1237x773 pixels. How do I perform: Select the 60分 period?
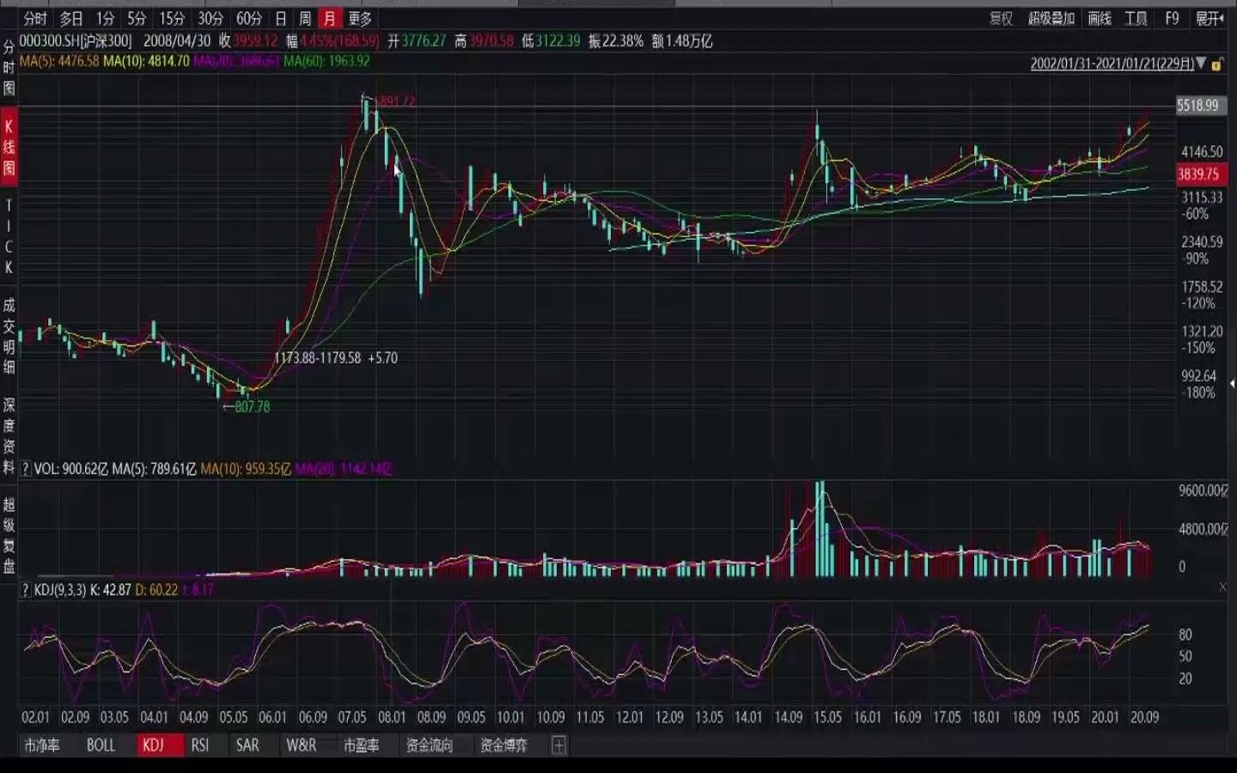[249, 18]
